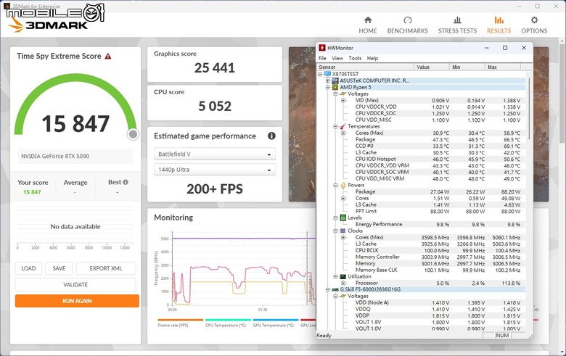Screen dimensions: 566x356
Task: Click the EXPORT XML button
Action: coord(106,268)
